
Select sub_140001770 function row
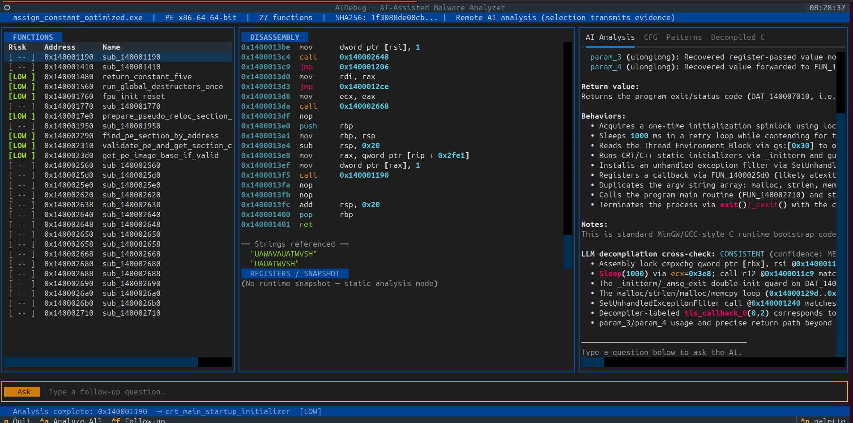click(x=118, y=106)
